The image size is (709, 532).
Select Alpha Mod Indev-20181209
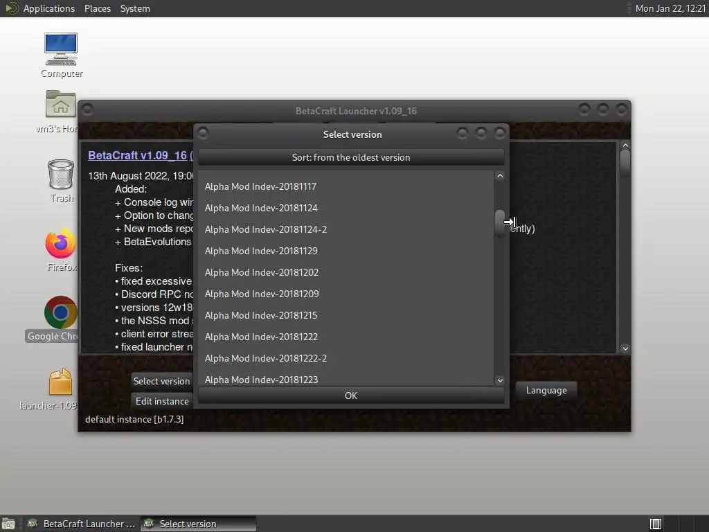pyautogui.click(x=346, y=294)
